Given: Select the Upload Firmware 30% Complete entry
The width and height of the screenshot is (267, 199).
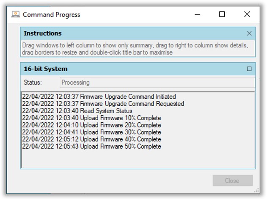Looking at the screenshot, I should click(91, 132).
